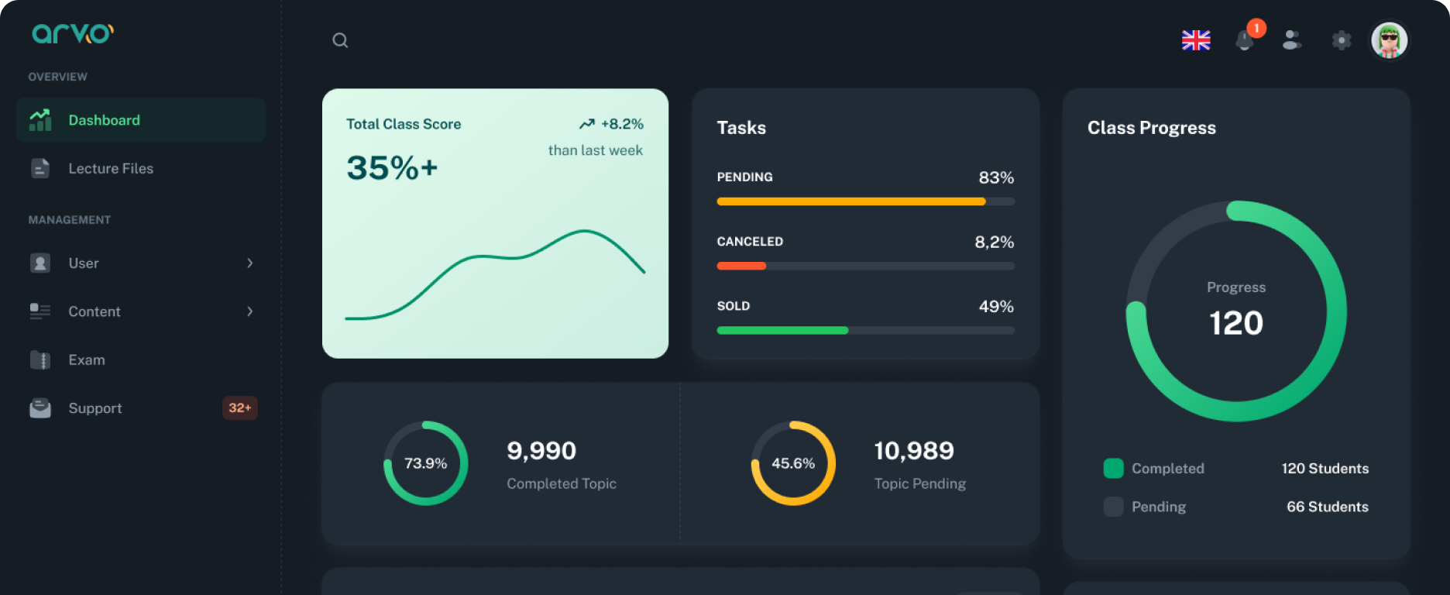Open the notifications bell icon
The image size is (1450, 595).
(x=1245, y=40)
